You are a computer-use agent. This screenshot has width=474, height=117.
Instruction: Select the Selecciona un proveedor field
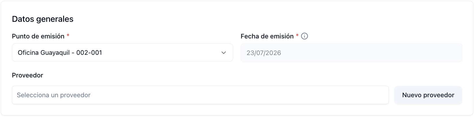tap(200, 95)
